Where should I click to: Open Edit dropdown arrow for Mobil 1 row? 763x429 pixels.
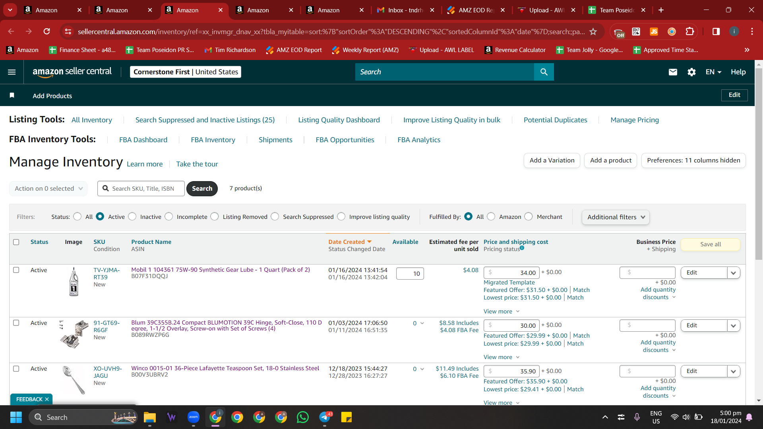[x=733, y=272]
